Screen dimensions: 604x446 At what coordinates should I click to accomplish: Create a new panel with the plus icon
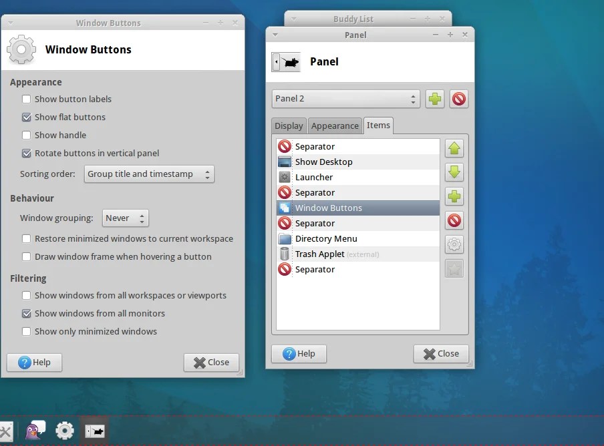[x=434, y=99]
